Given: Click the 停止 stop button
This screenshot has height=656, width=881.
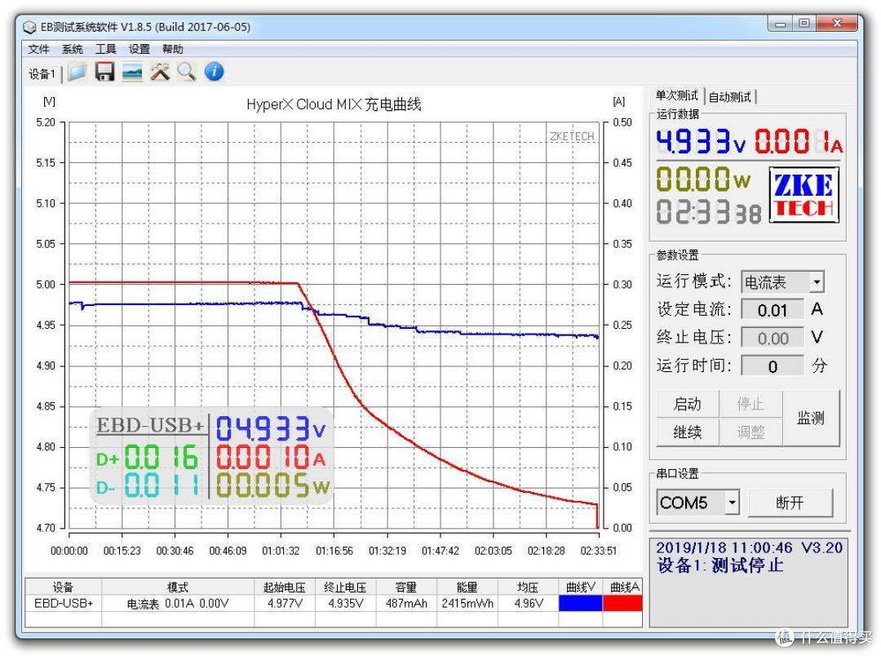Looking at the screenshot, I should pos(750,404).
